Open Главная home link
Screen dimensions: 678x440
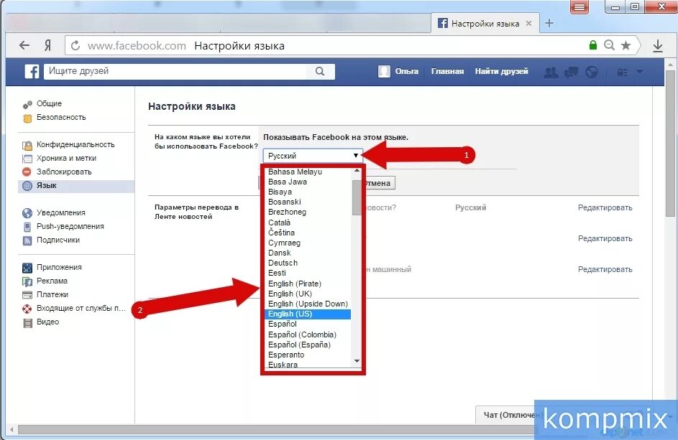point(447,71)
